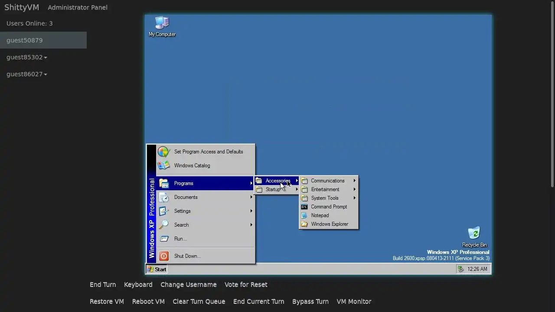The image size is (555, 312).
Task: Open Run... from the Start menu
Action: [x=206, y=239]
